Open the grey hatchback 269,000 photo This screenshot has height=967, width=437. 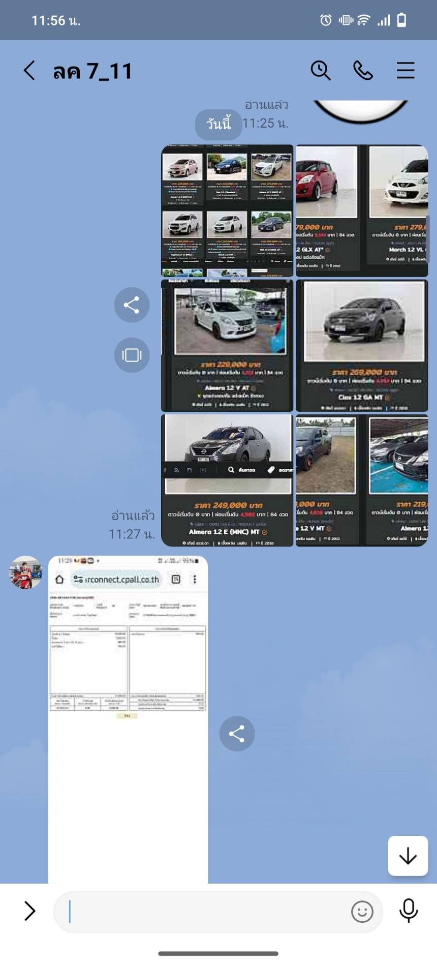point(362,346)
